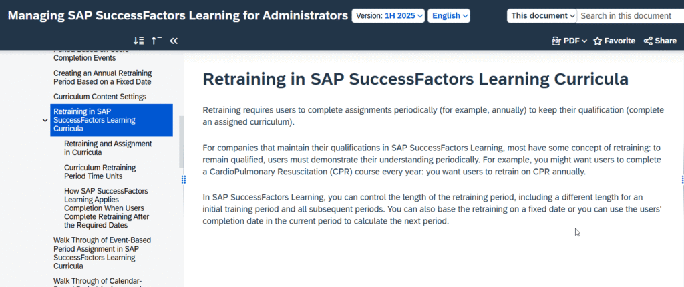Select Retraining and Assignment in Curricula

[108, 148]
